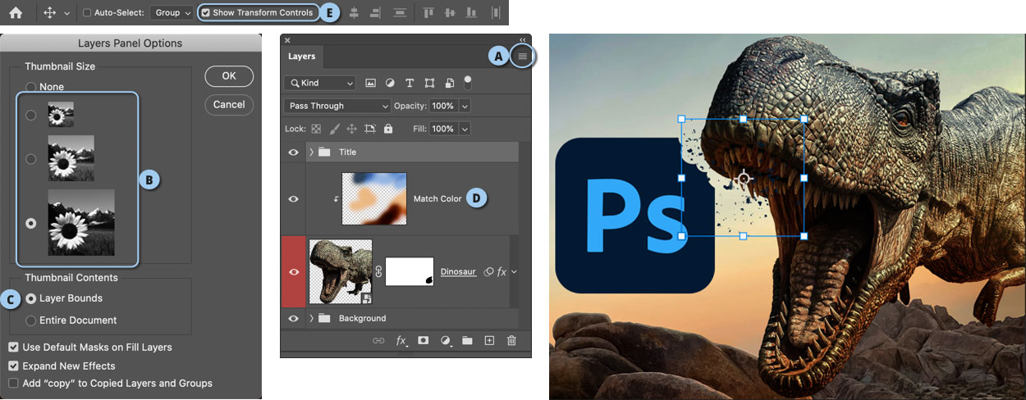This screenshot has height=400, width=1026.
Task: Click the Fill 100% field
Action: (443, 129)
